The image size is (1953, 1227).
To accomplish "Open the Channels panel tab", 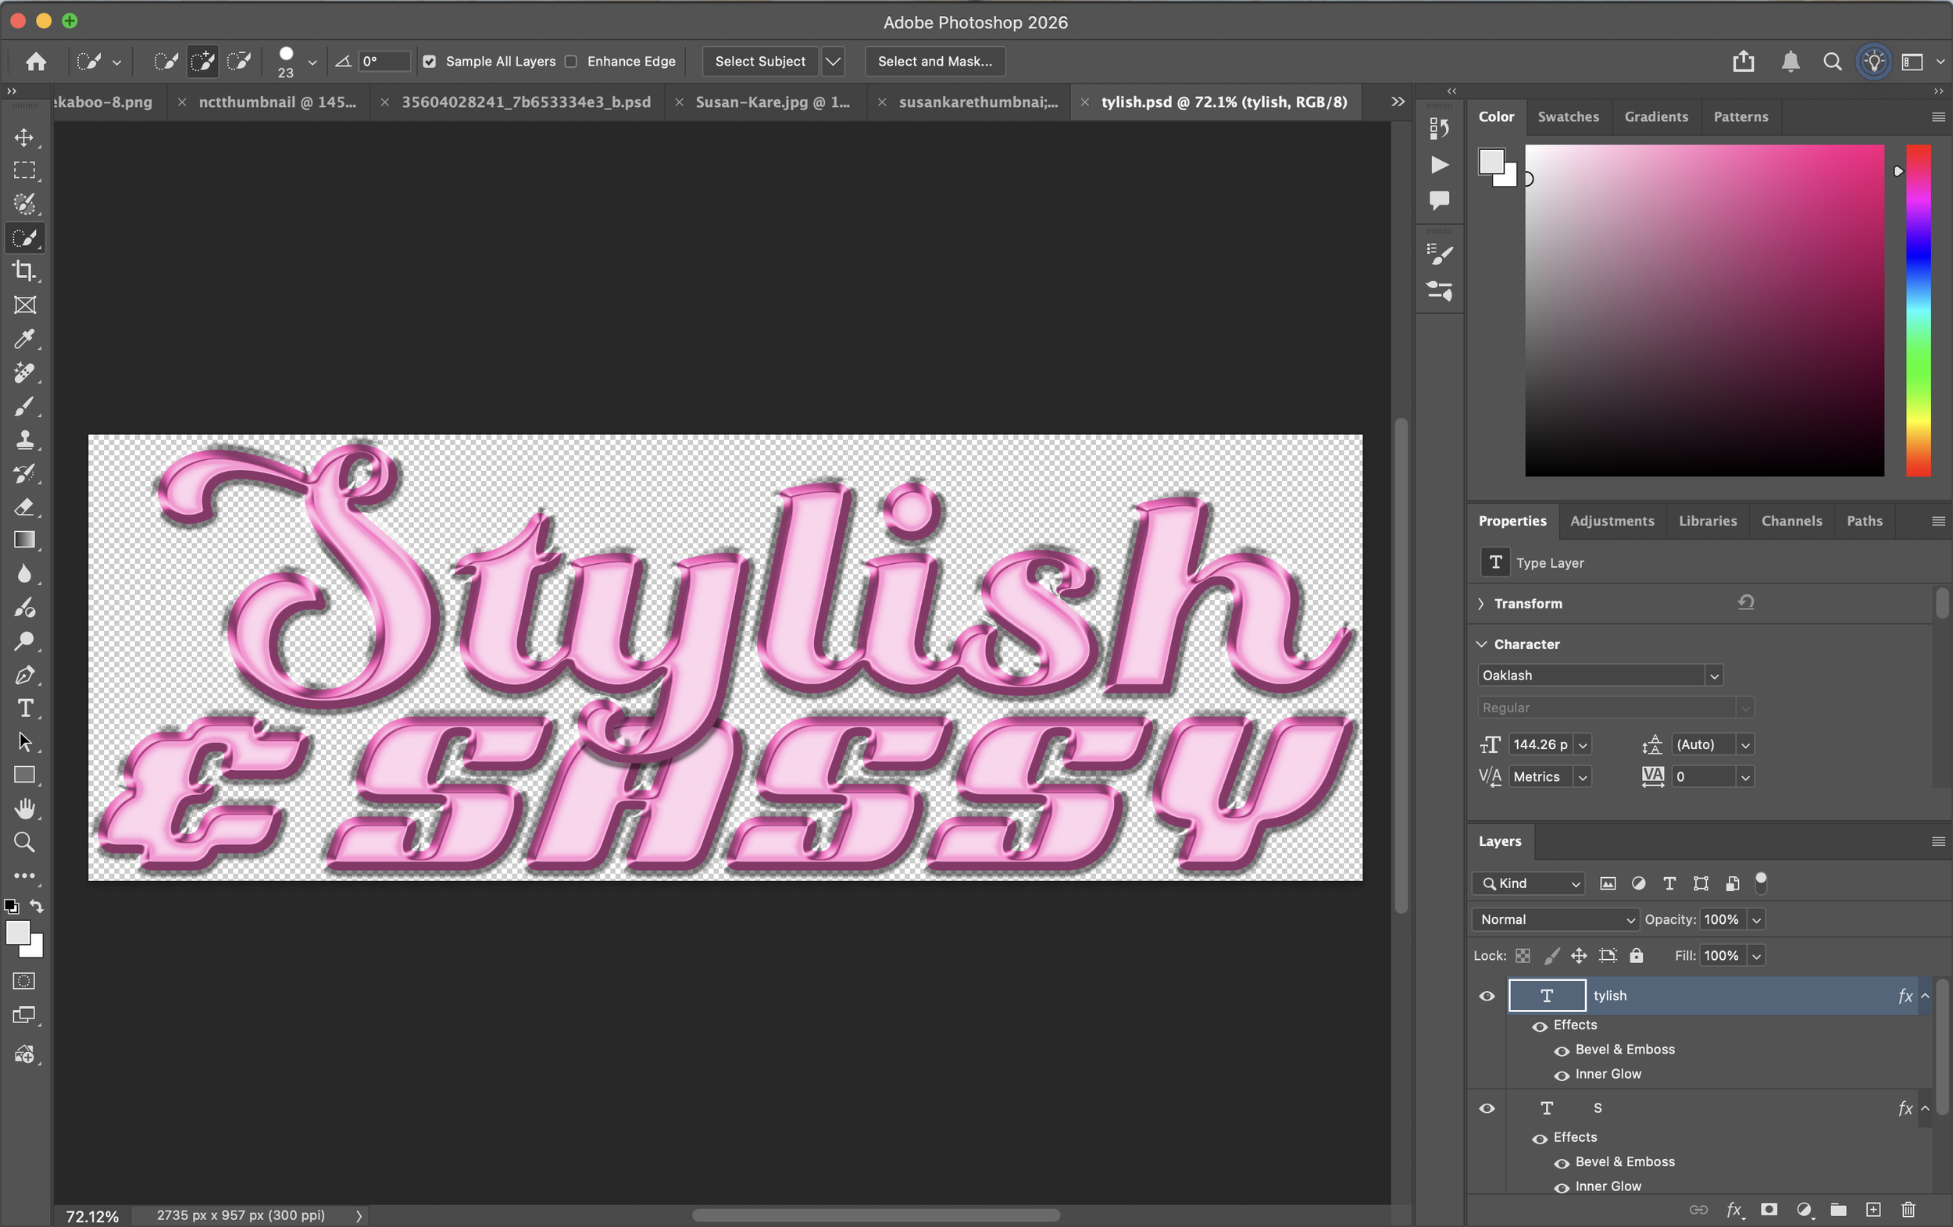I will (1791, 521).
